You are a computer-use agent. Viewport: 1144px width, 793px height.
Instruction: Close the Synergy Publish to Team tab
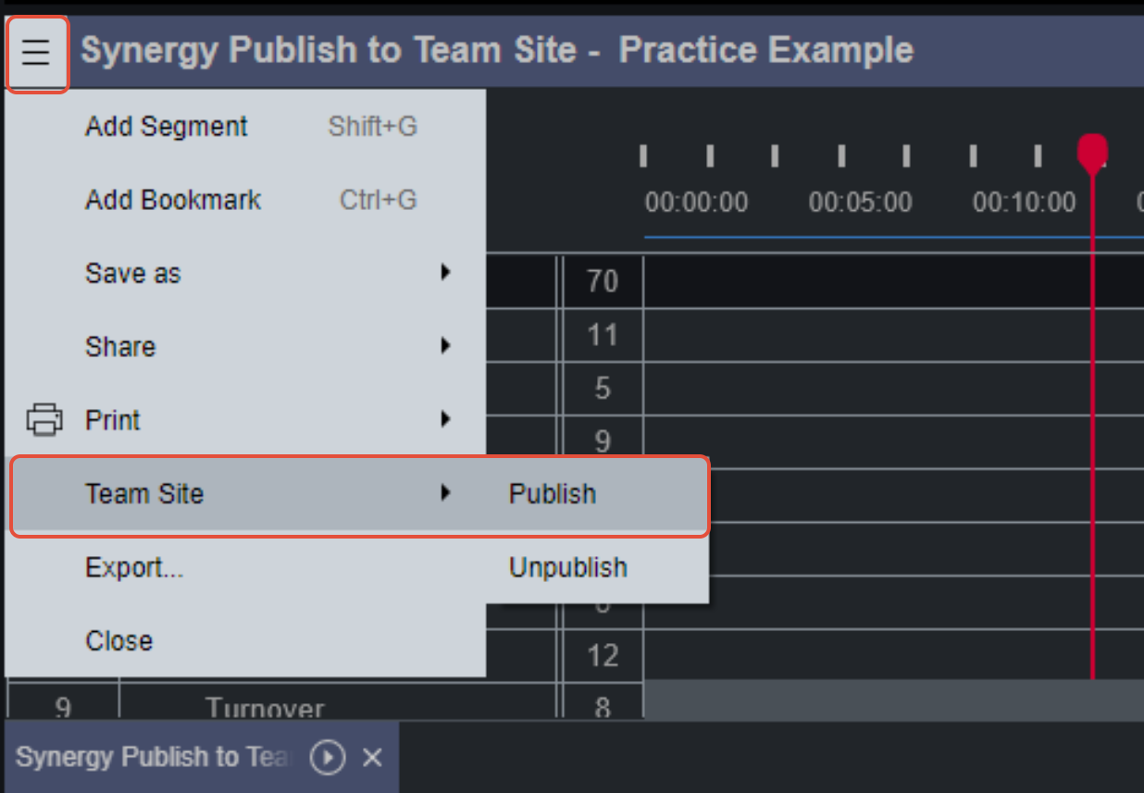372,758
